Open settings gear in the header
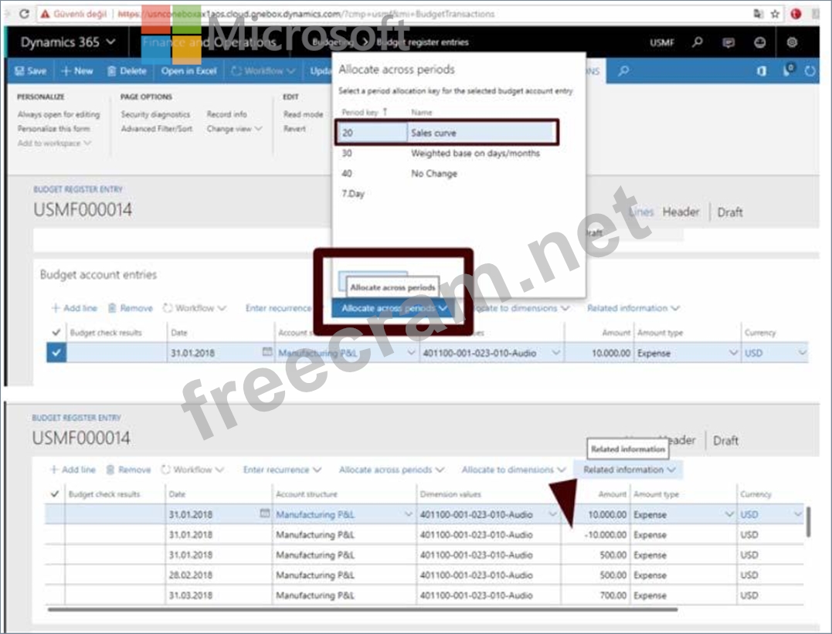This screenshot has height=634, width=832. (x=792, y=42)
